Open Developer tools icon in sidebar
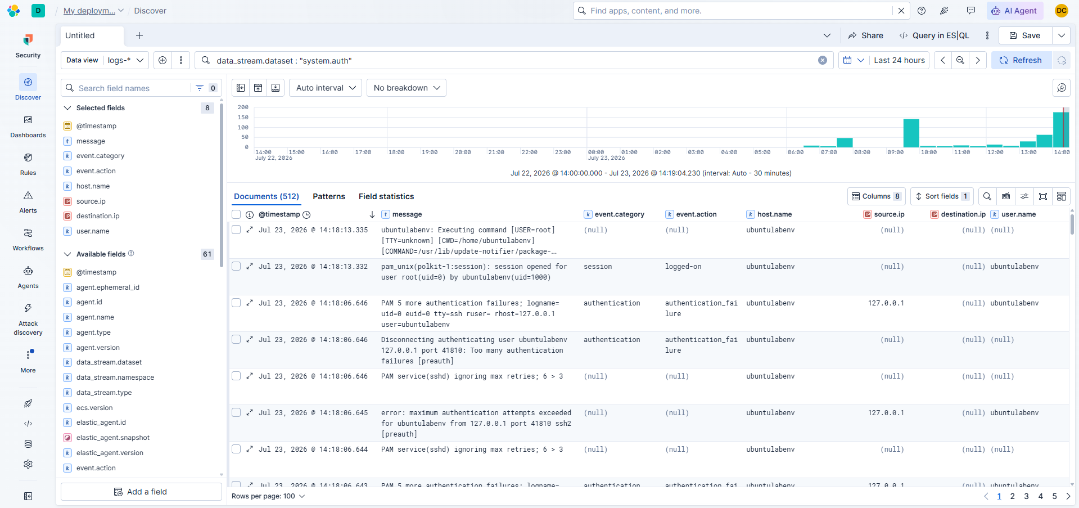Screen dimensions: 1079x508 tap(28, 424)
